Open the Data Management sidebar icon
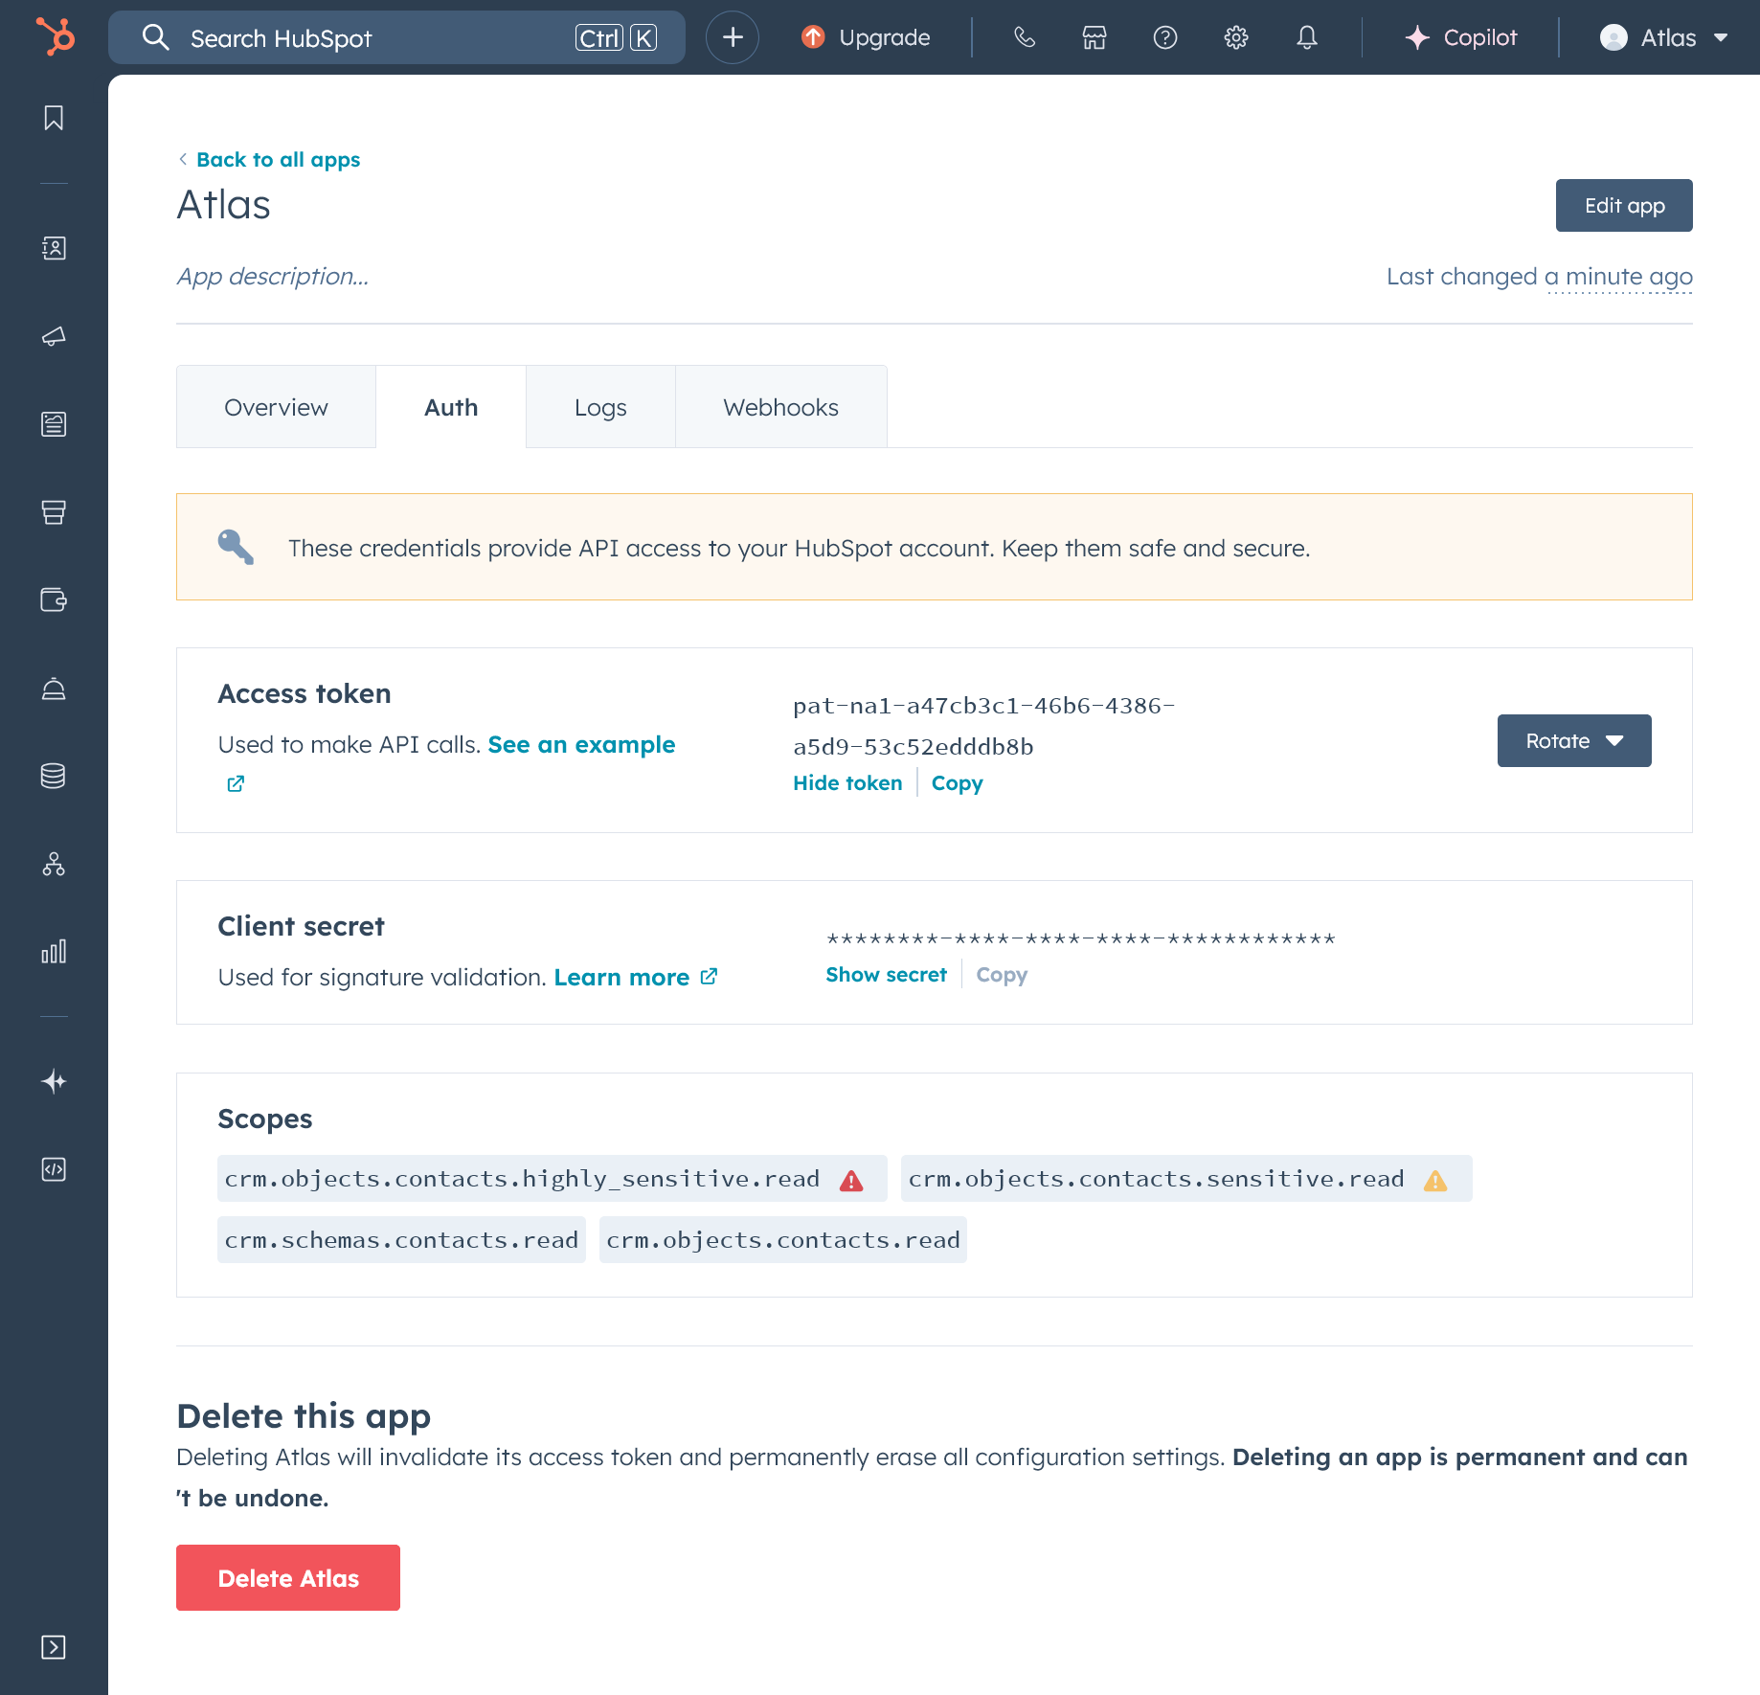The width and height of the screenshot is (1760, 1695). pos(54,776)
